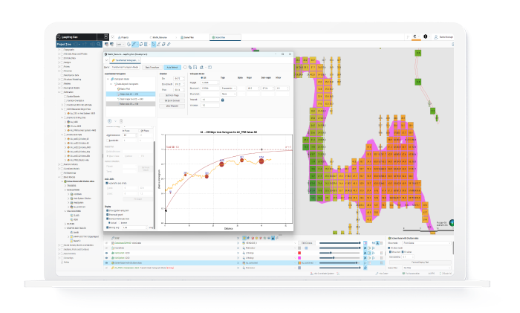Select the Semi-major Axis entry in the variogram tree
Viewport: 520px width, 313px height.
130,99
